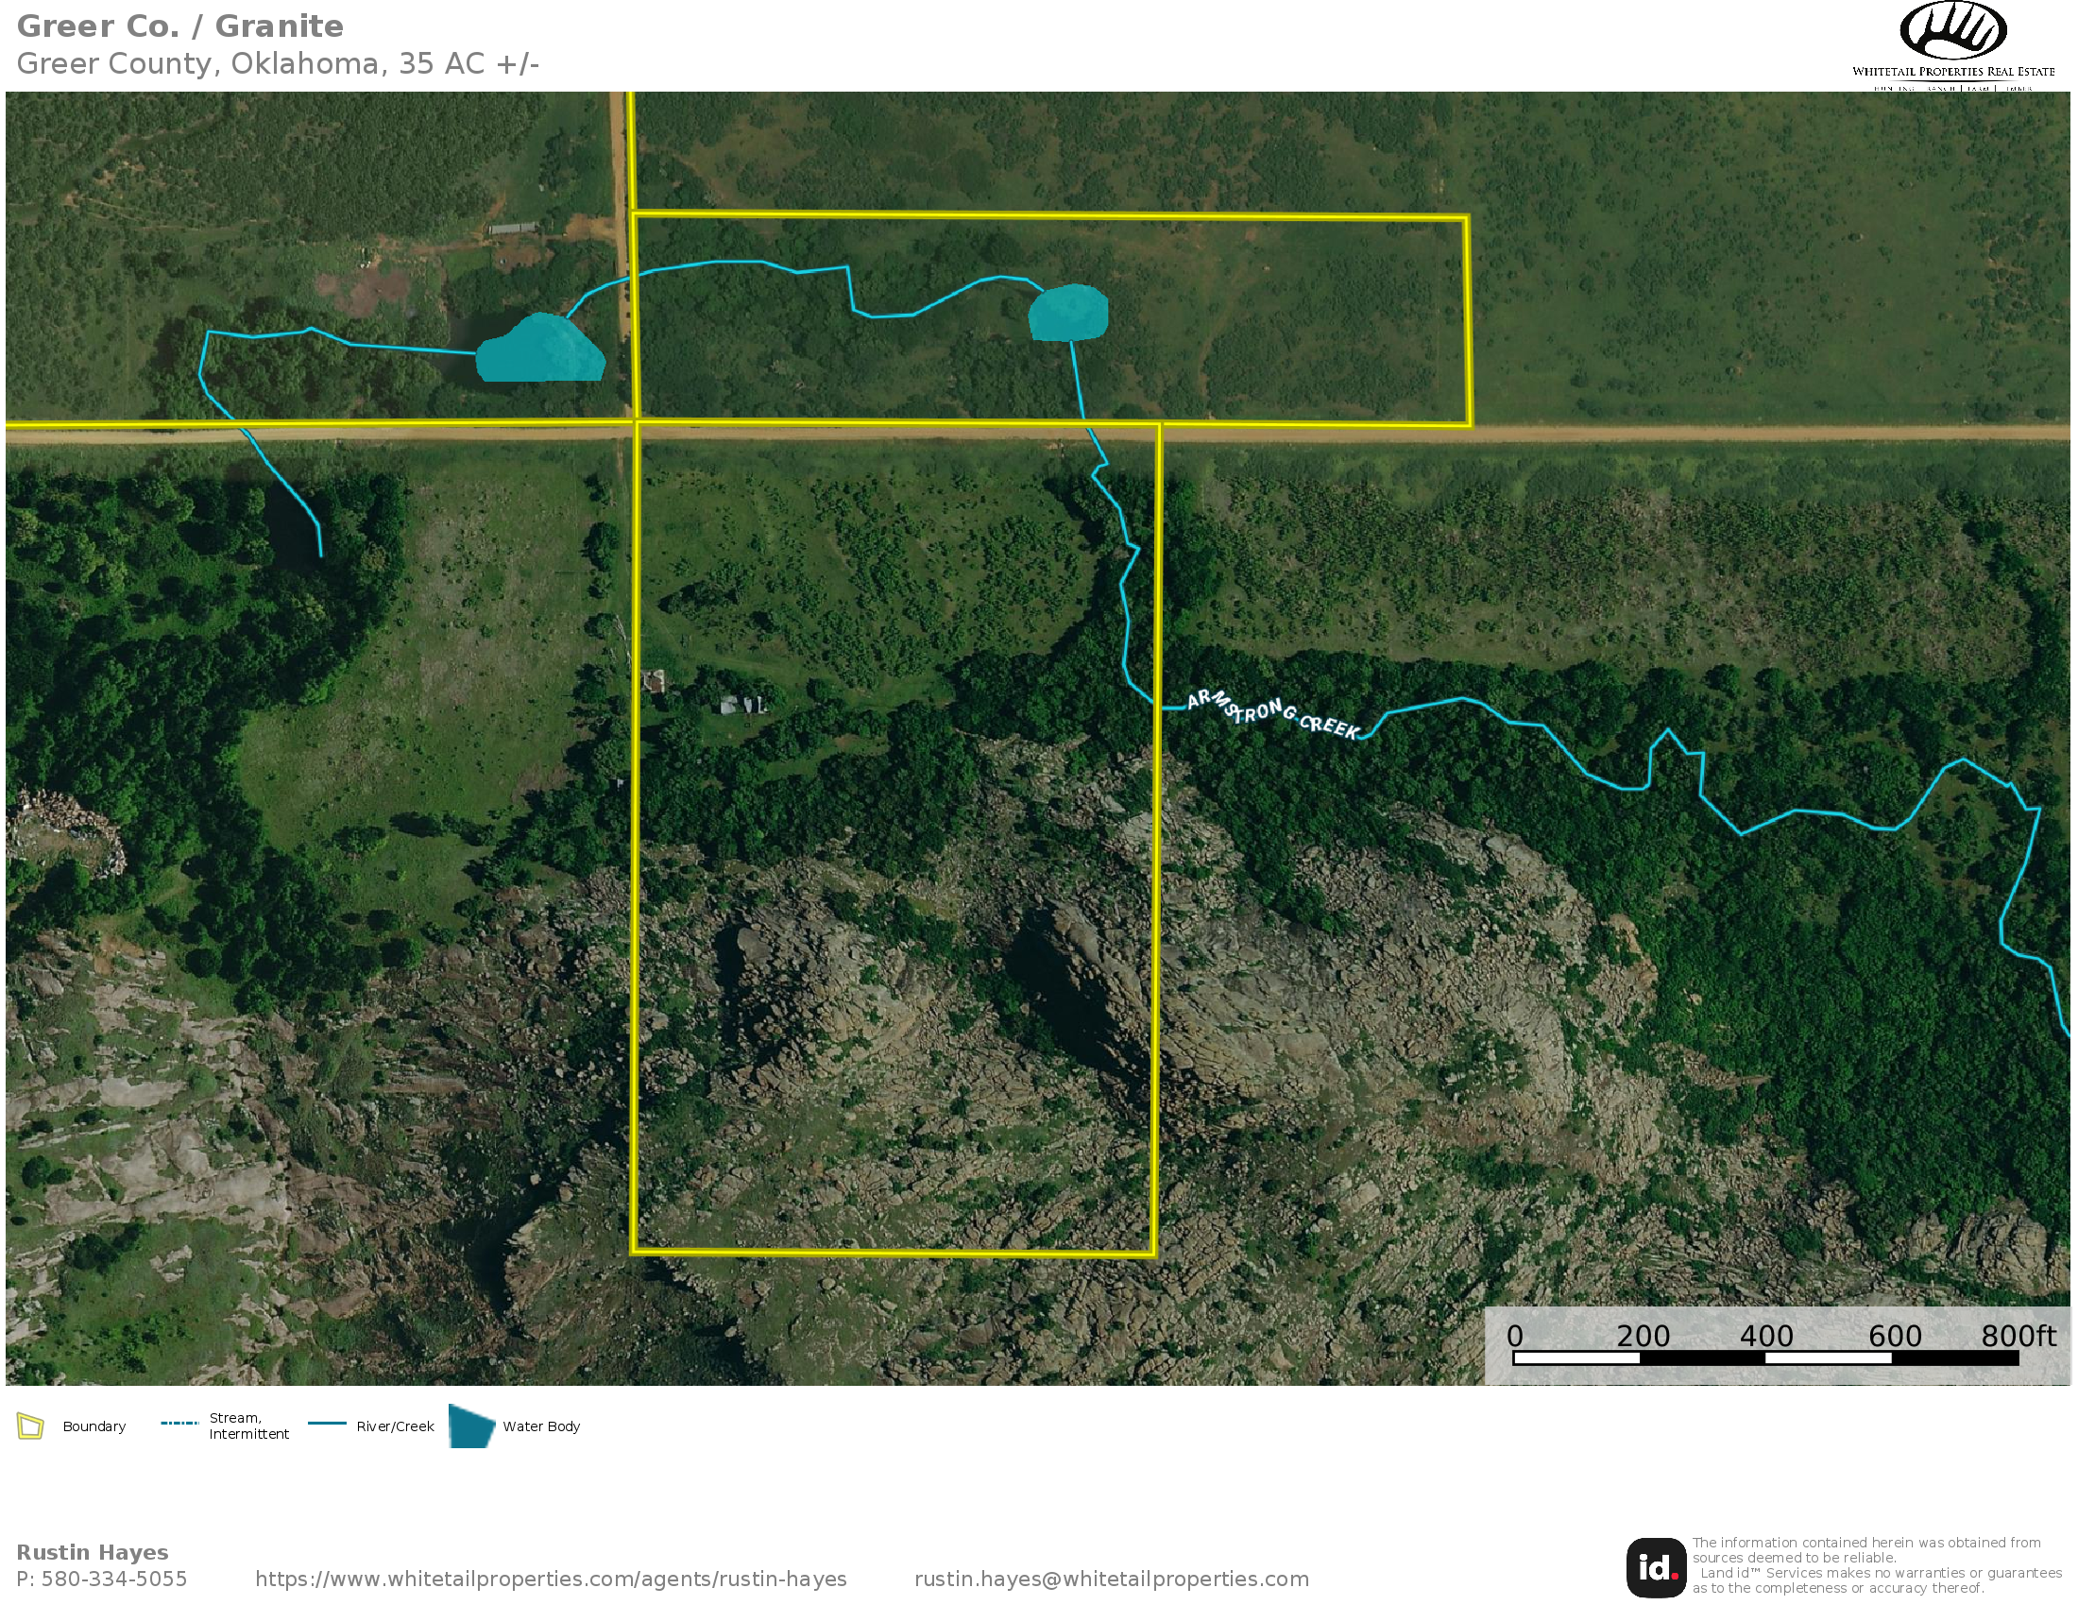The height and width of the screenshot is (1605, 2078).
Task: Click the 0 mark on the scale bar
Action: [1515, 1337]
